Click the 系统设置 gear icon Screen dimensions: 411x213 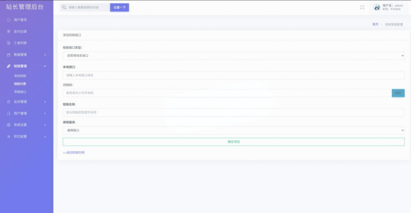[8, 125]
